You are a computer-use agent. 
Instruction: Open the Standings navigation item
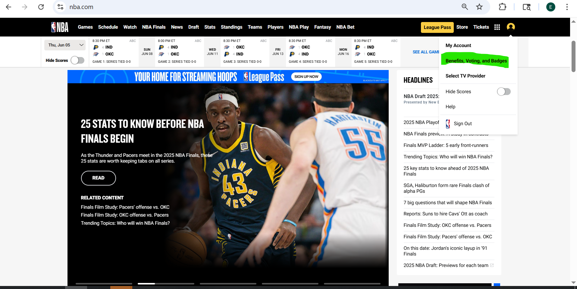(x=231, y=27)
